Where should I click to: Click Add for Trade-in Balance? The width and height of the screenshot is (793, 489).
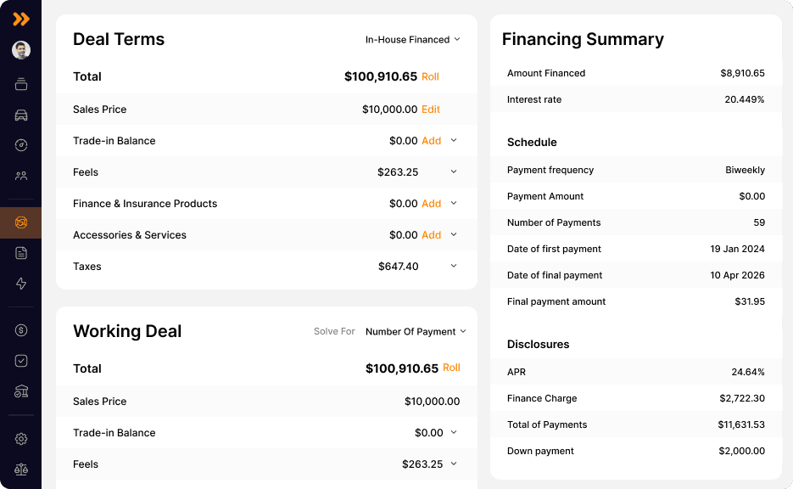pos(431,141)
